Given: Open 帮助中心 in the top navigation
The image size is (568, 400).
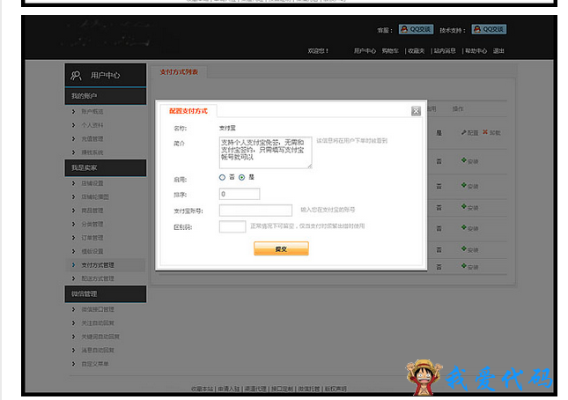Looking at the screenshot, I should pos(476,51).
